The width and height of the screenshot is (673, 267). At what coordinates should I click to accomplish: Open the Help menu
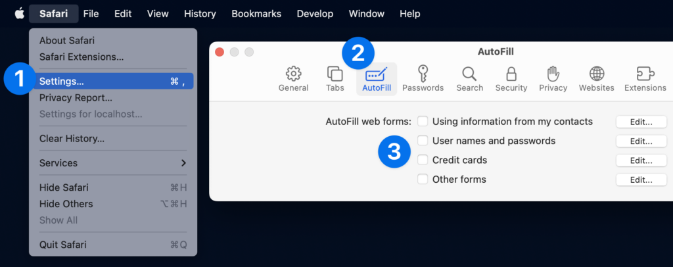click(x=410, y=14)
